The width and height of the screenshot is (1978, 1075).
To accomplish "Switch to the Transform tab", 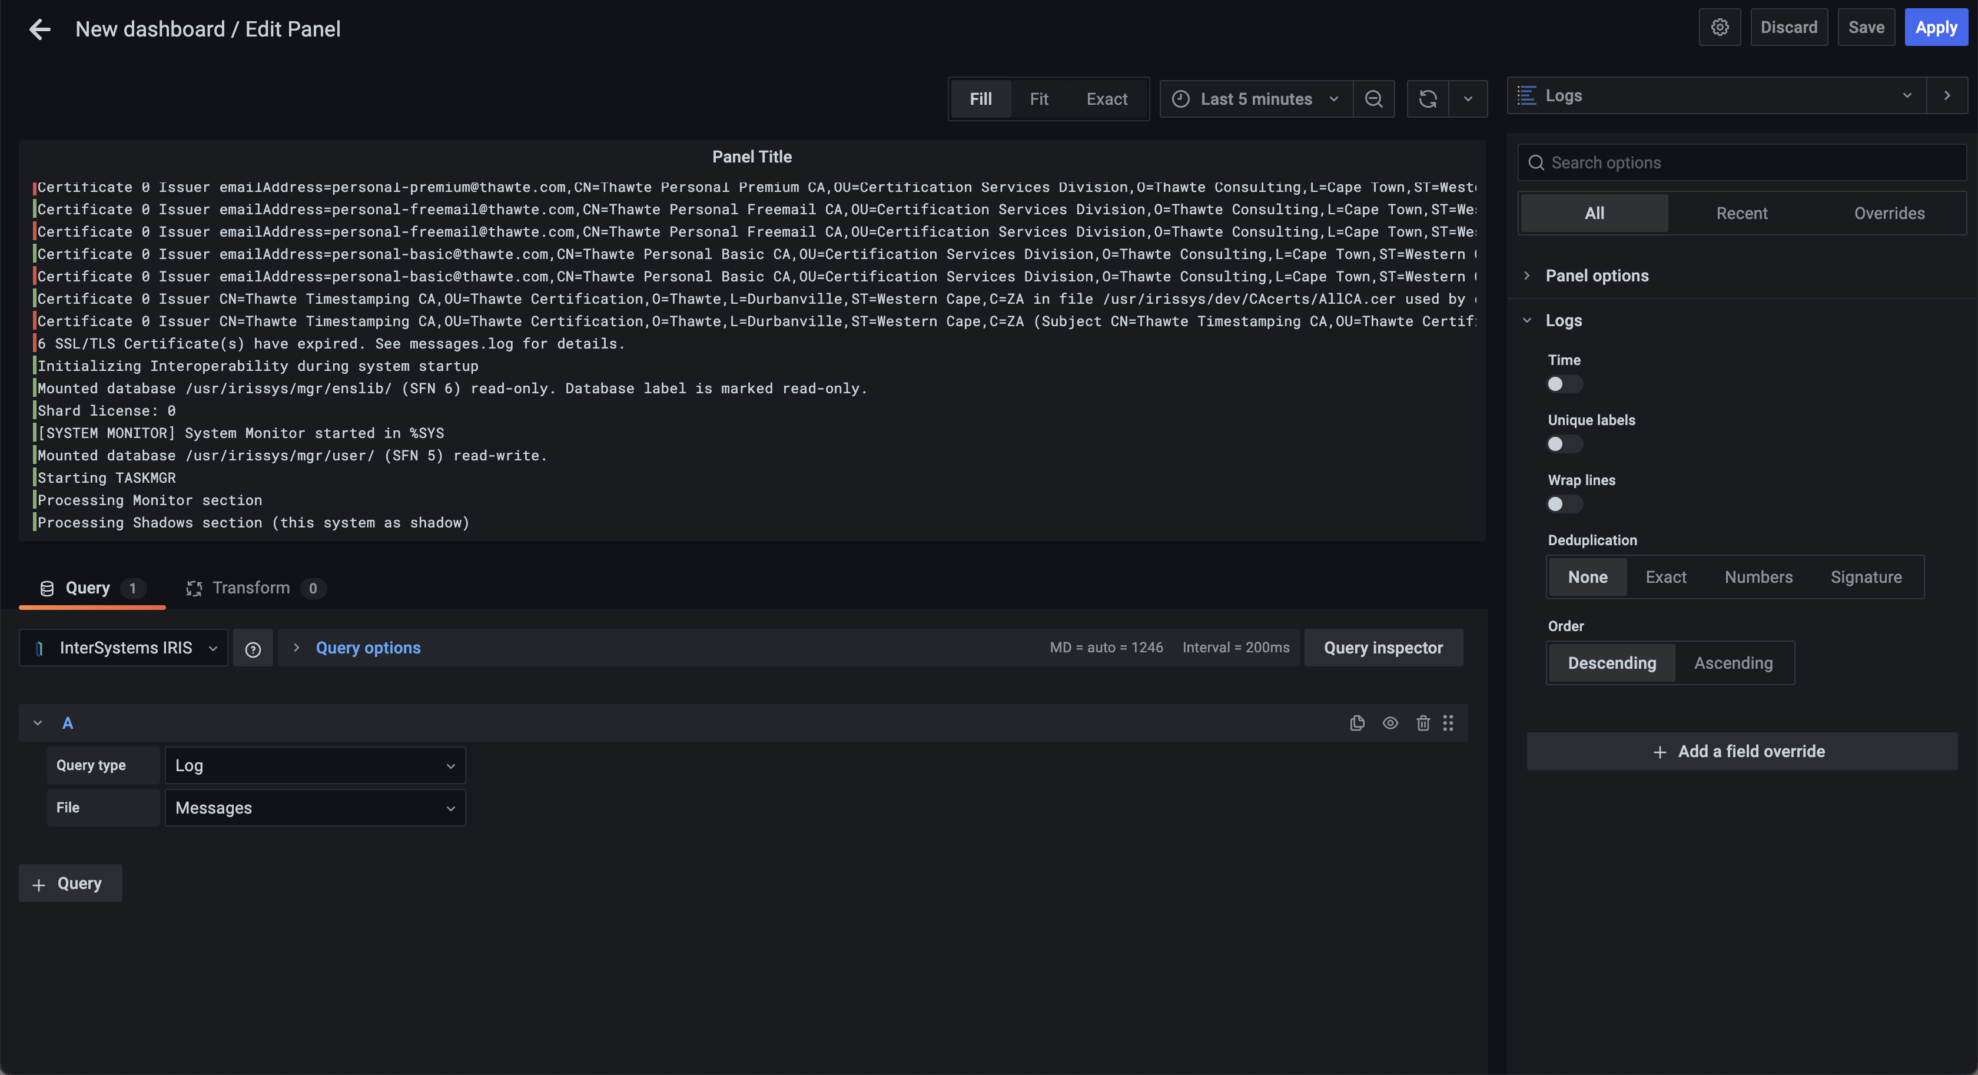I will point(251,588).
